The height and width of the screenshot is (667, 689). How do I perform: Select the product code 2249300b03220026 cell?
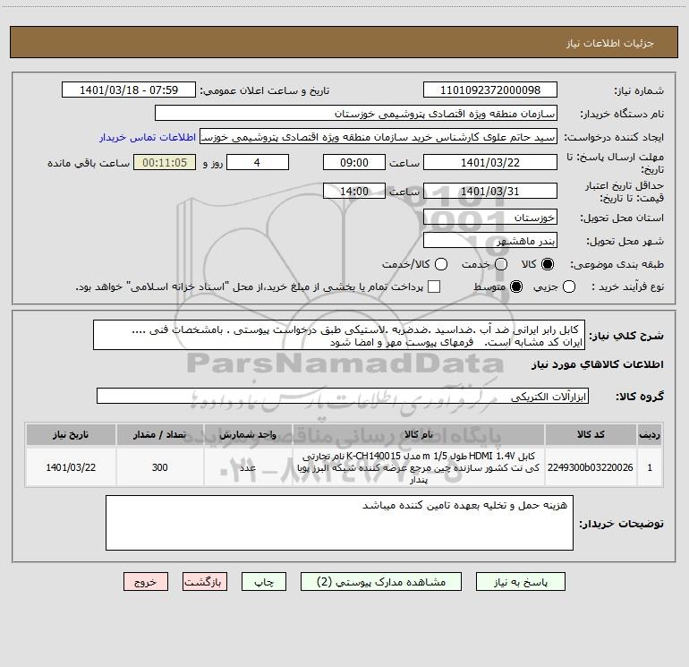tap(591, 467)
